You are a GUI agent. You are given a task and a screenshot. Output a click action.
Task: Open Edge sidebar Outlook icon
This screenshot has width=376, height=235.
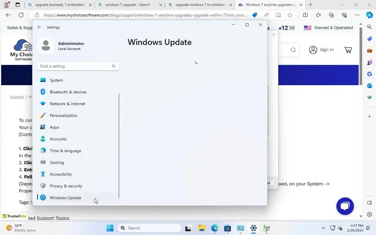click(370, 86)
